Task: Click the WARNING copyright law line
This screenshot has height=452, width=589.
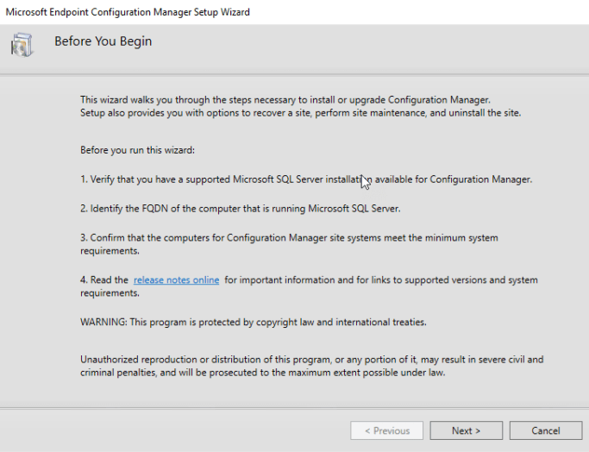Action: click(254, 323)
